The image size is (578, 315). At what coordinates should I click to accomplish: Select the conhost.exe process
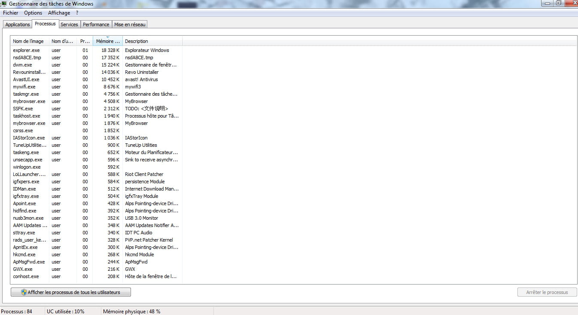(x=97, y=276)
